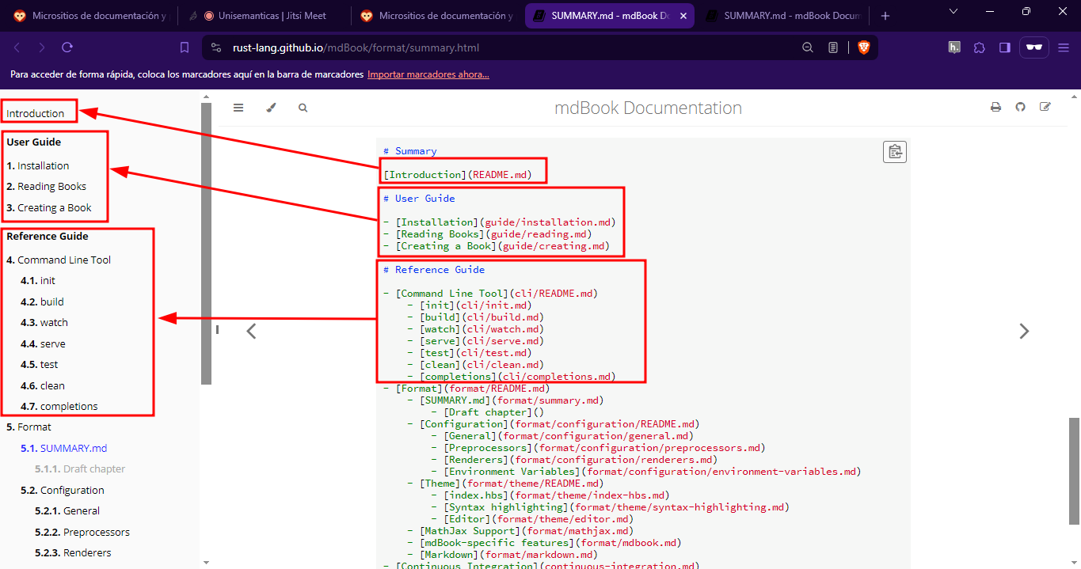The height and width of the screenshot is (569, 1081).
Task: Open Installation chapter in the sidebar
Action: tap(38, 166)
